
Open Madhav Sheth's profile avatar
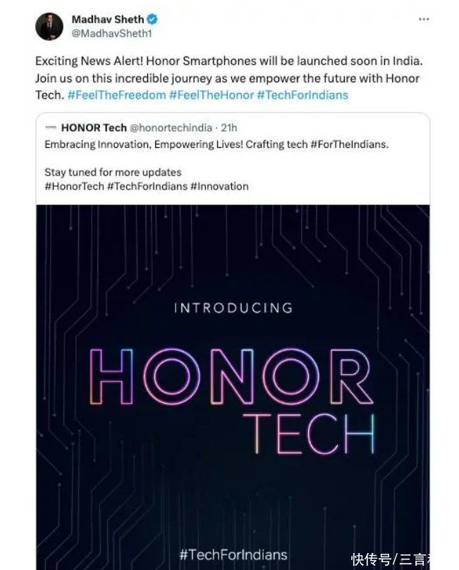(49, 27)
